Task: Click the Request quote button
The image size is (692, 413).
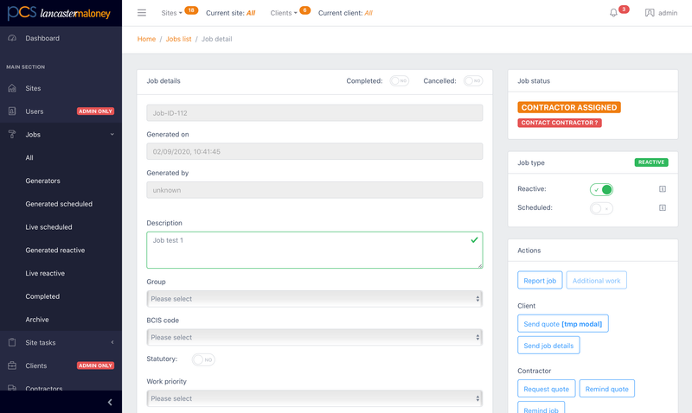Action: click(547, 388)
